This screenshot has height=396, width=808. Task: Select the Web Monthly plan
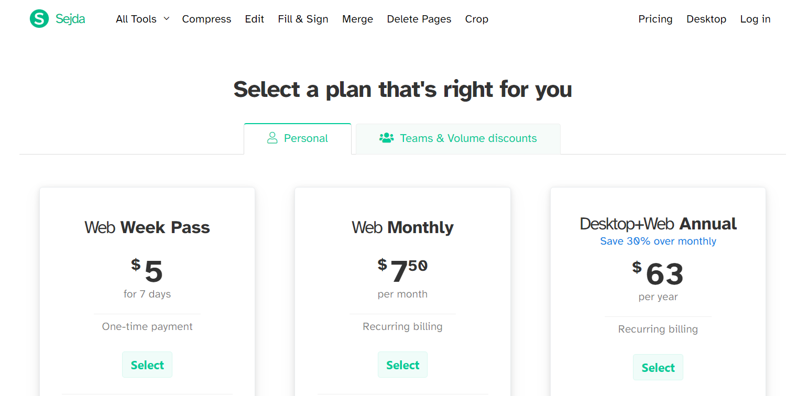point(402,365)
